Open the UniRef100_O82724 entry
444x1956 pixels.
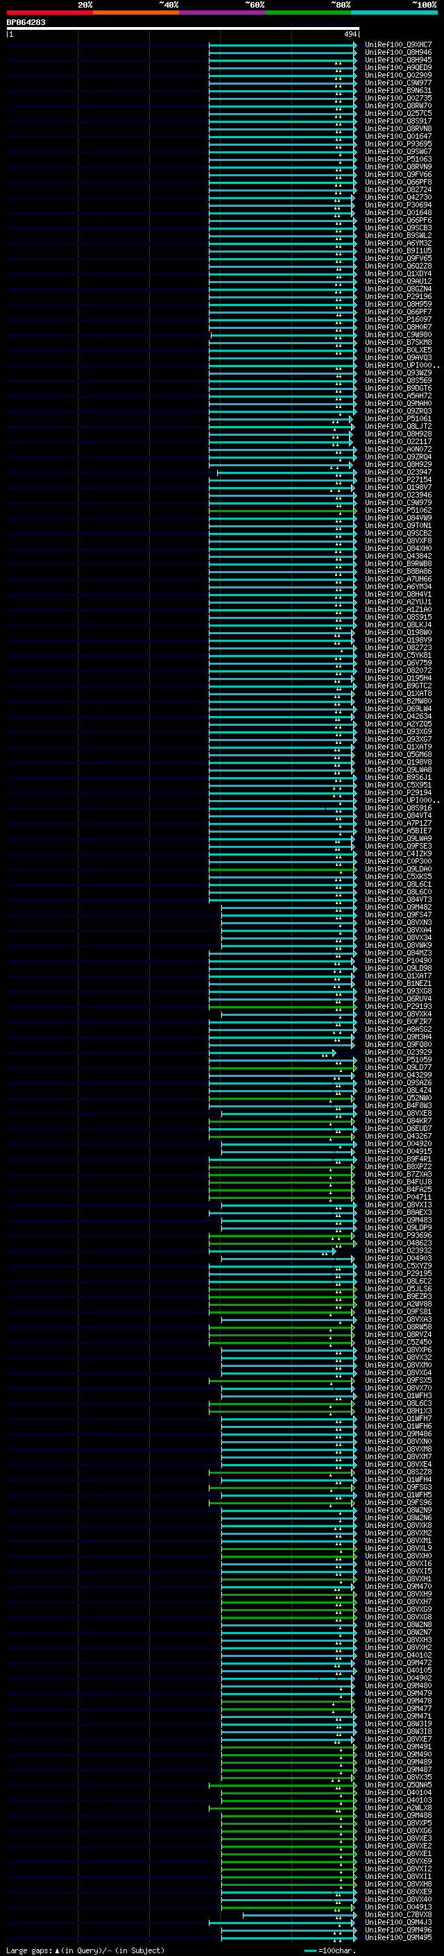click(398, 190)
